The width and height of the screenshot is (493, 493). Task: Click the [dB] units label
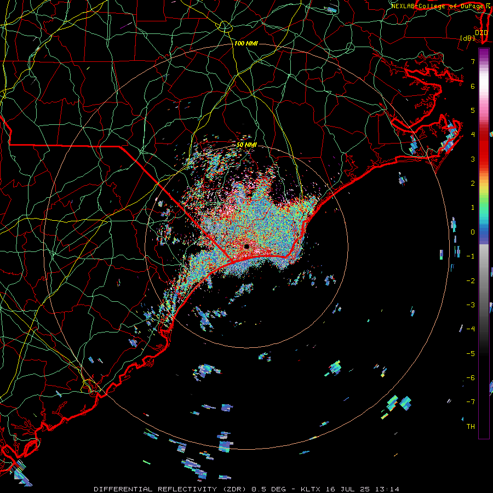(x=467, y=38)
